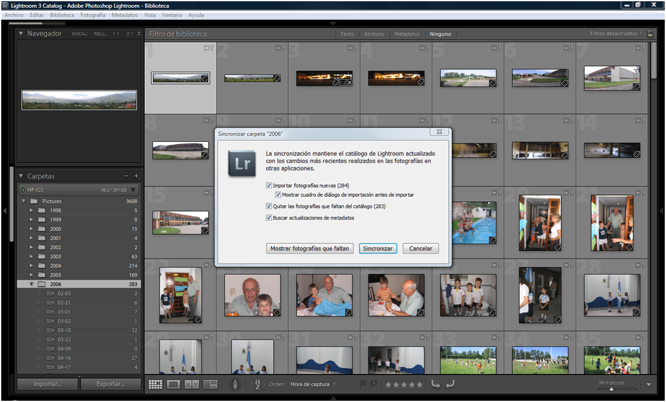Image resolution: width=666 pixels, height=402 pixels.
Task: Open the HP (C:) volume dropdown
Action: [x=133, y=190]
